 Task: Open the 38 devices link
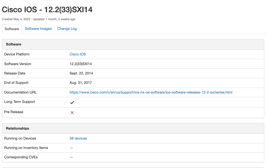(78, 138)
